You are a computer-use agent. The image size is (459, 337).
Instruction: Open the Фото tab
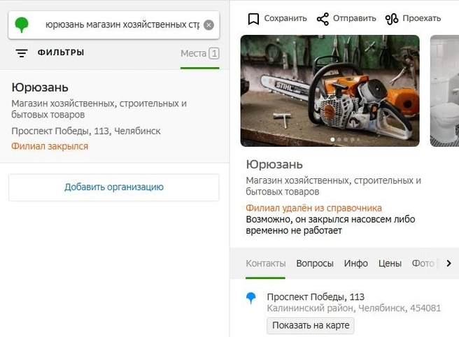[x=423, y=264]
